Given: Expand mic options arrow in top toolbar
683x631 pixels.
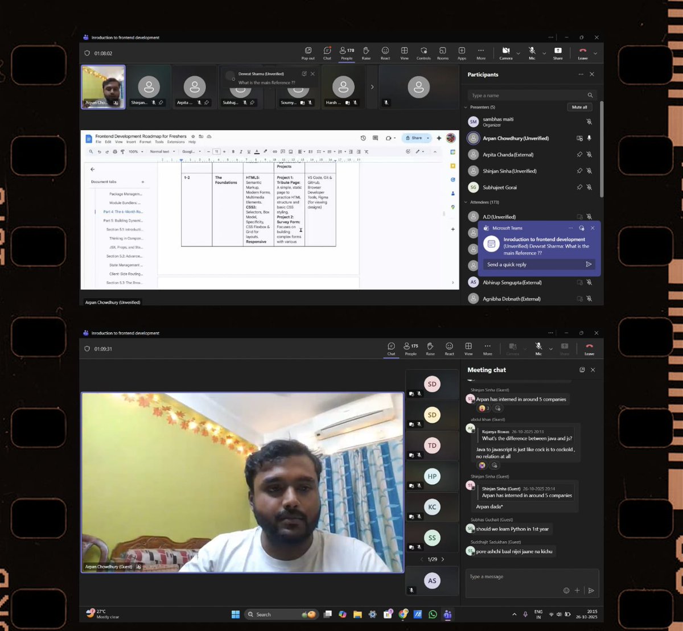Looking at the screenshot, I should (544, 53).
